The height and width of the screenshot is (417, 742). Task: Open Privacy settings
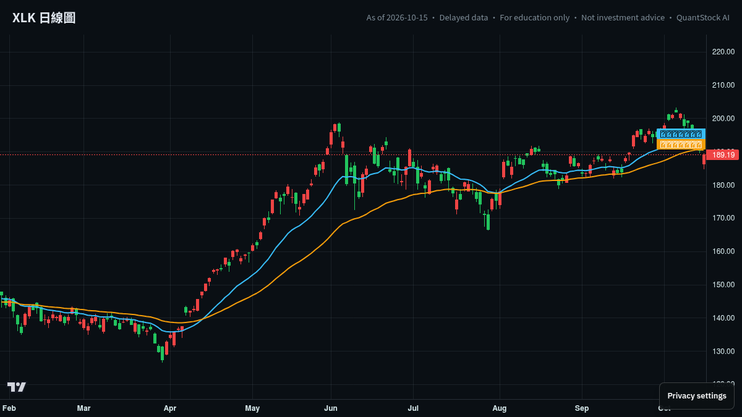(697, 396)
